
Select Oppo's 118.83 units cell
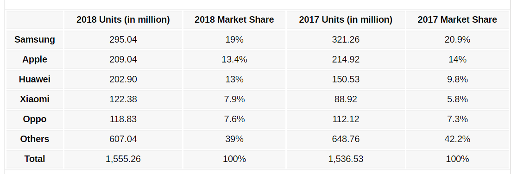123,119
